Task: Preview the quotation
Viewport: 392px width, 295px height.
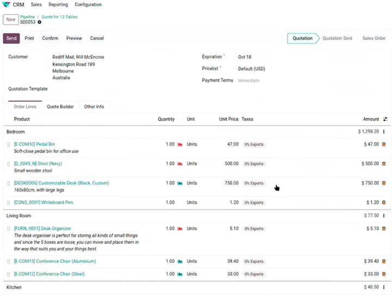Action: tap(74, 38)
